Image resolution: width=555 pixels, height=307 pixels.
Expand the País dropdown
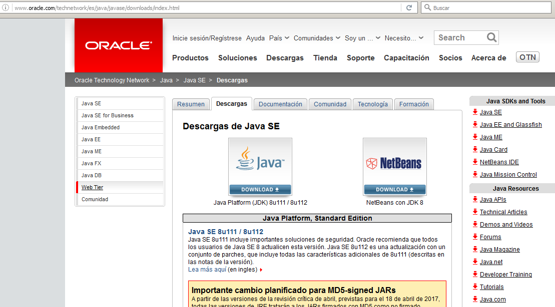point(279,38)
